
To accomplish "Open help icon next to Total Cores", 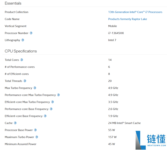I will pyautogui.click(x=22, y=60).
